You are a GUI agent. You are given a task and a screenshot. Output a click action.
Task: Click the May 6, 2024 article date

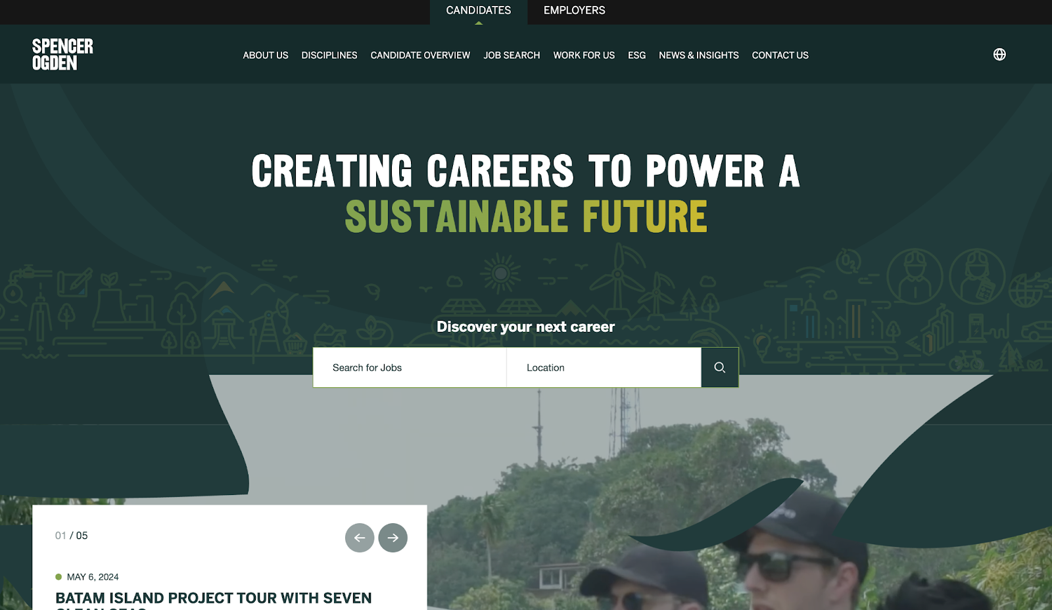[93, 577]
